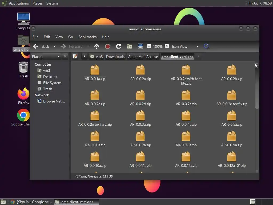Viewport: 273px width, 205px height.
Task: Open the Home folder toolbar icon
Action: [130, 46]
